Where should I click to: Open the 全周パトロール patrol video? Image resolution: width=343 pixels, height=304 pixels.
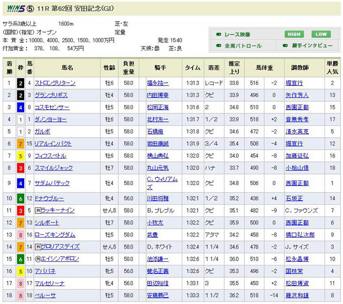point(243,46)
